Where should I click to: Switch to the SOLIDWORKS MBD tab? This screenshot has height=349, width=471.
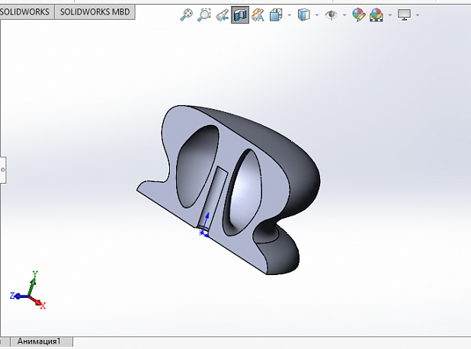coord(95,12)
